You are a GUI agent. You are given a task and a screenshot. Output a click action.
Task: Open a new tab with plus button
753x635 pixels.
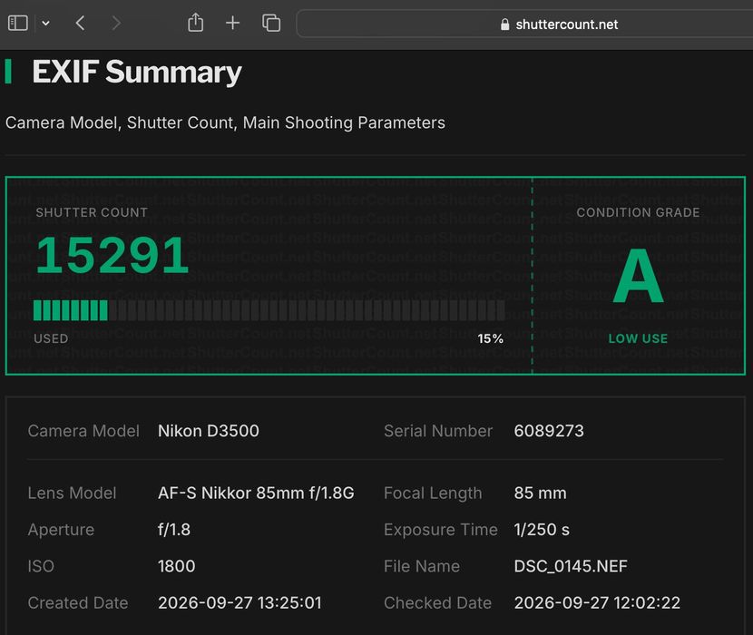click(x=232, y=23)
